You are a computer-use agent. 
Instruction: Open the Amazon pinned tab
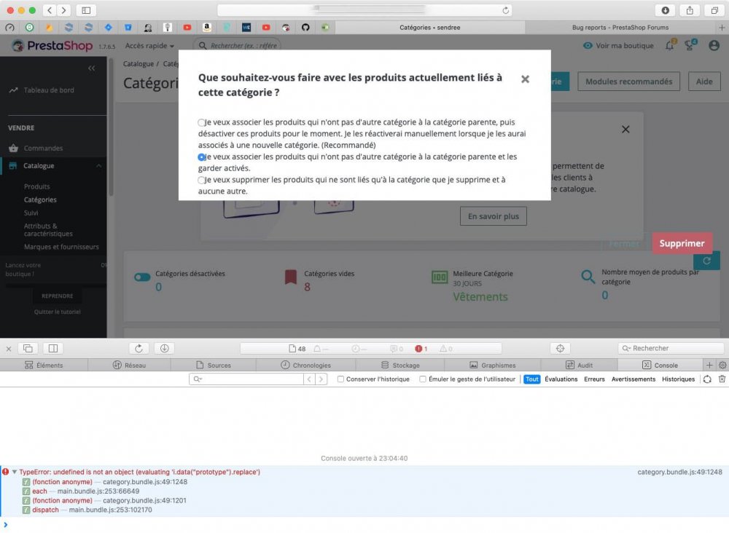click(207, 28)
